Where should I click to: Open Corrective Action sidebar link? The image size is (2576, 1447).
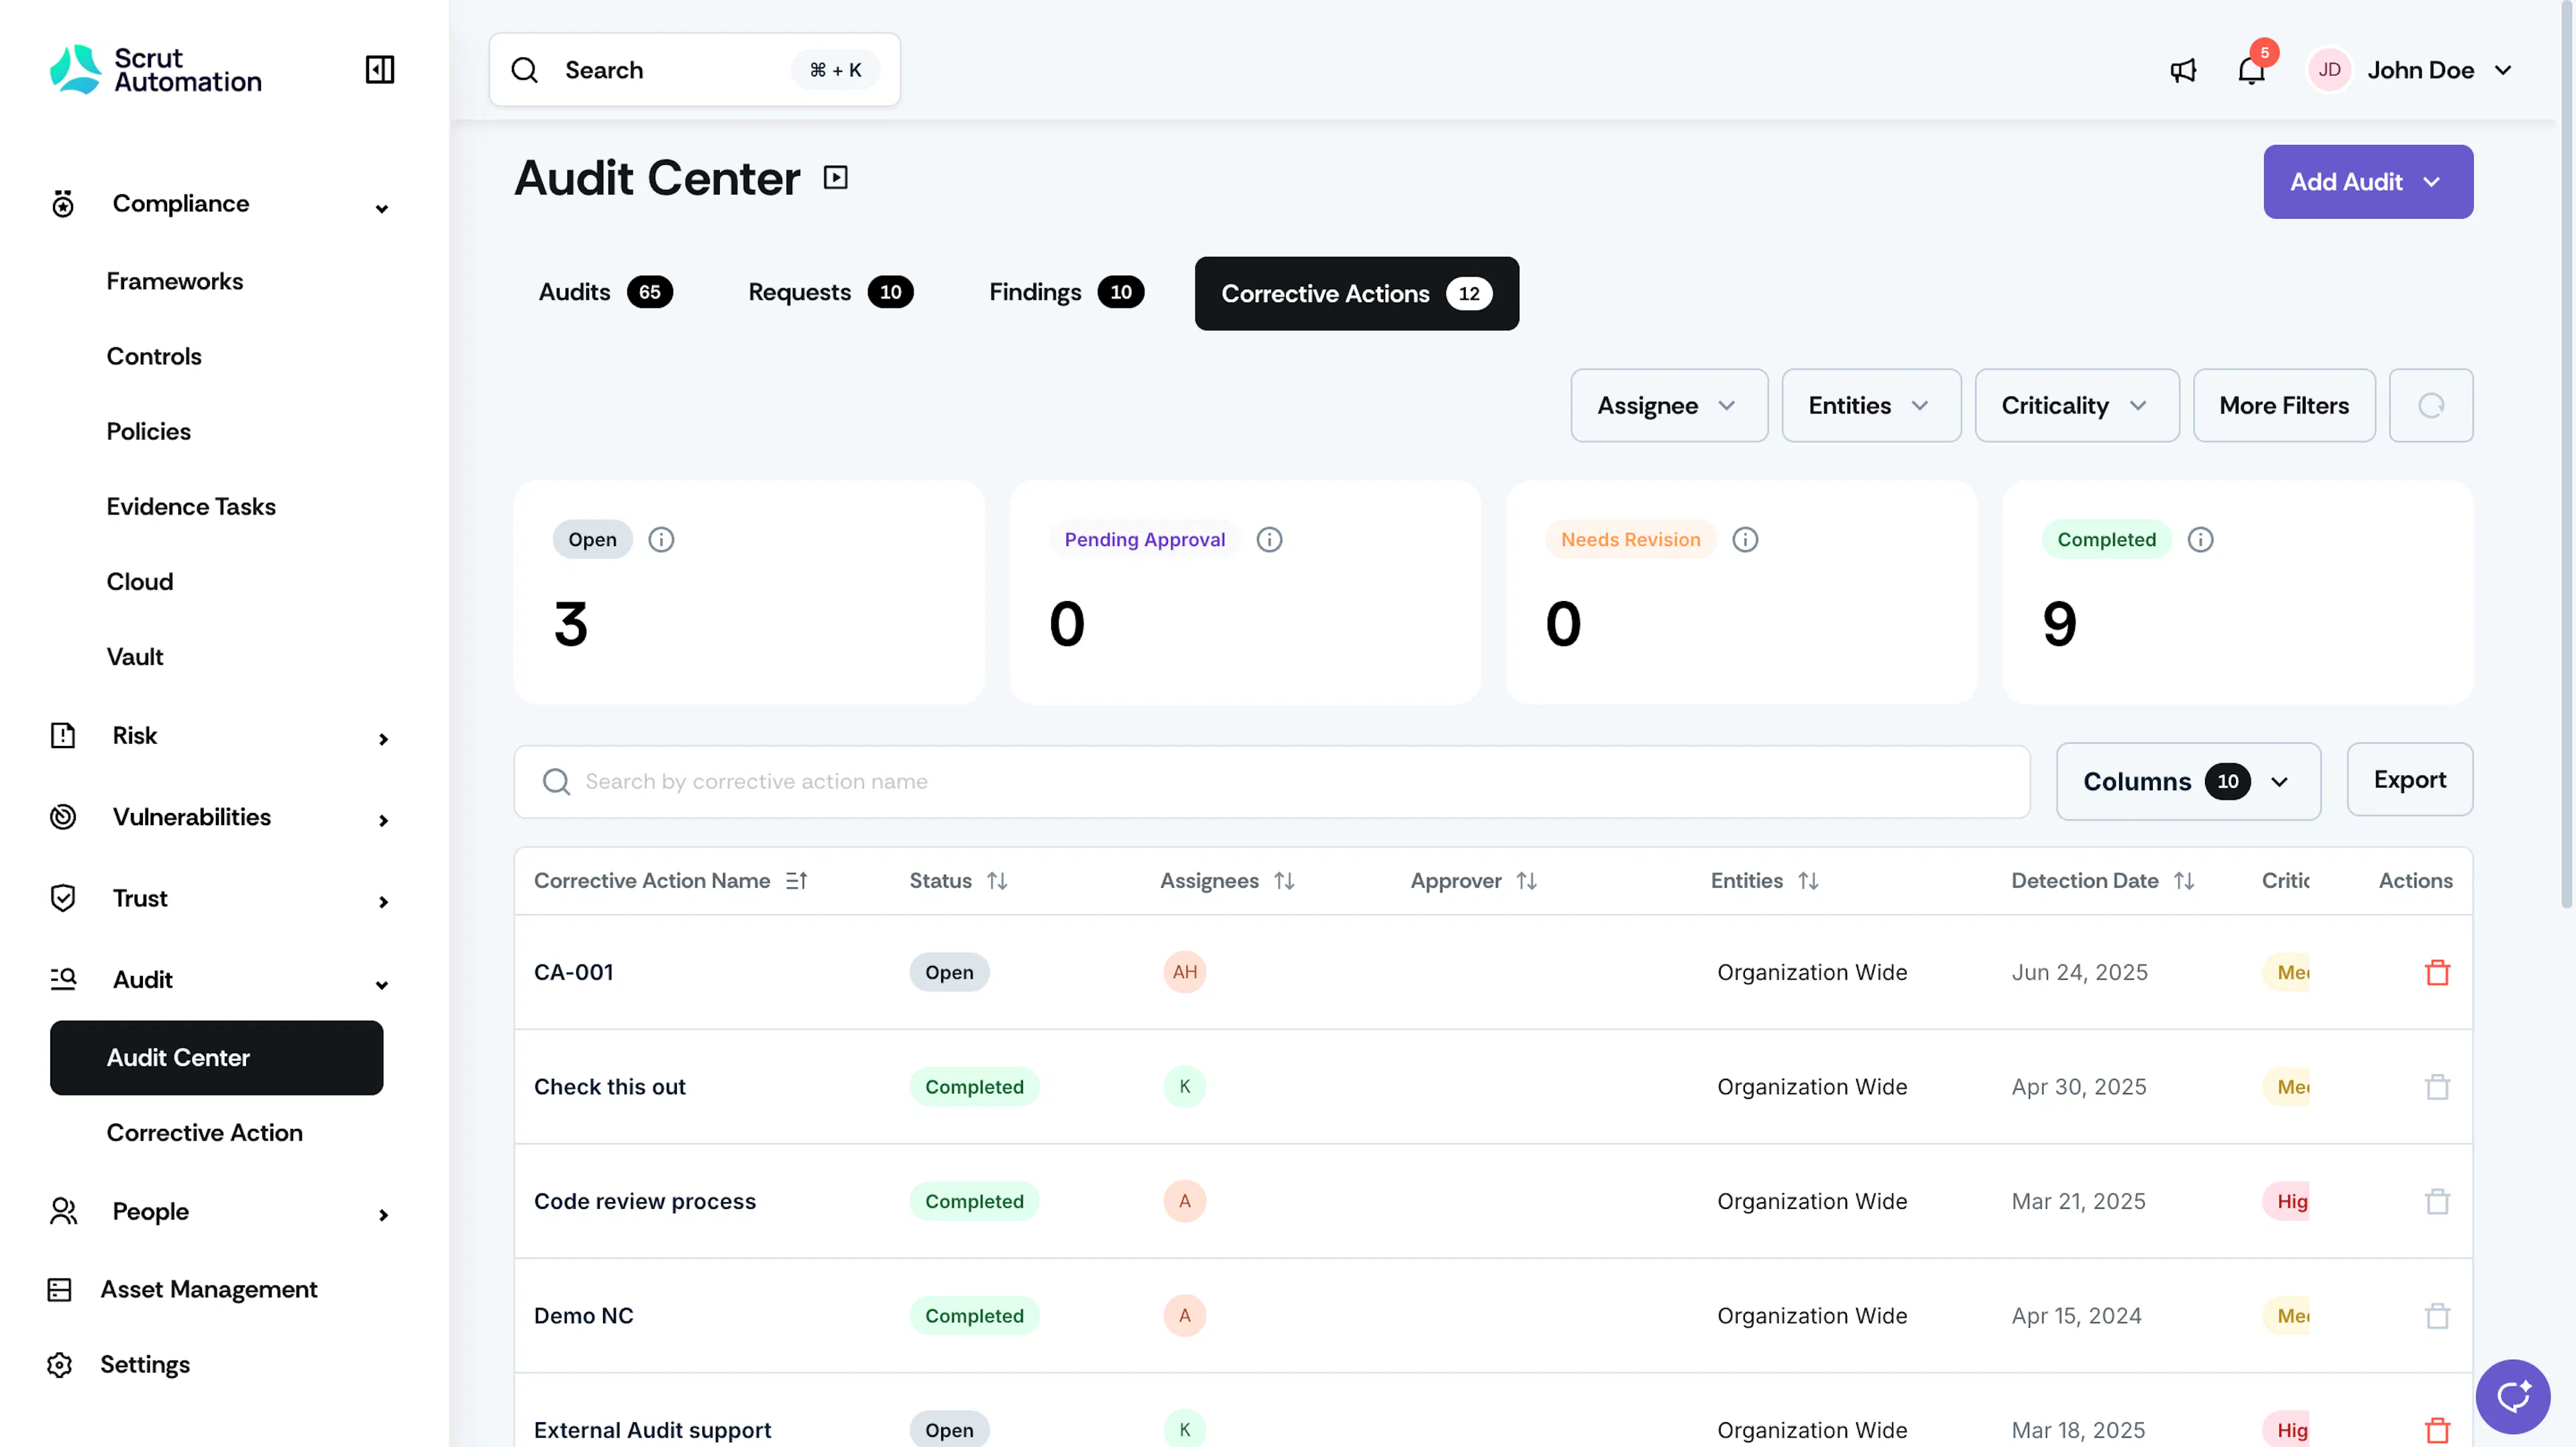click(x=204, y=1133)
